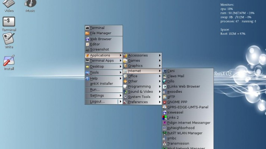The image size is (266, 149).
Task: Click the GPRS-EDGE-UMTS-Panel icon
Action: 164,107
